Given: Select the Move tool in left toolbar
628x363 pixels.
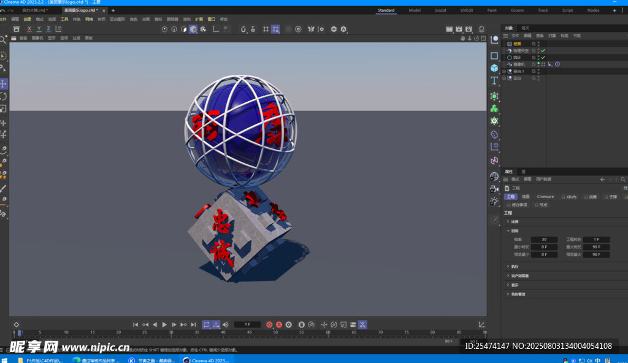Looking at the screenshot, I should point(4,84).
